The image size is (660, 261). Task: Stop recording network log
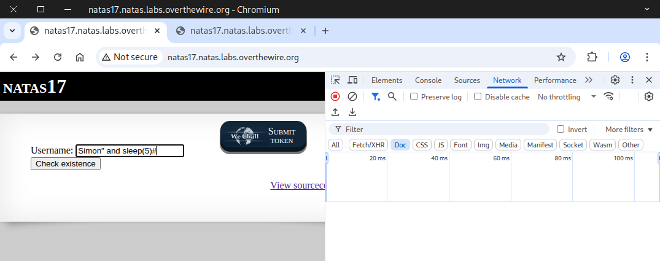335,96
